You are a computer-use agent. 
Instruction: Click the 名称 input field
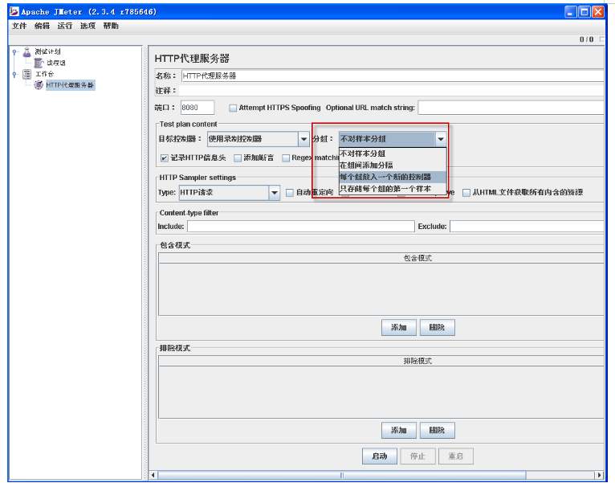click(x=393, y=76)
